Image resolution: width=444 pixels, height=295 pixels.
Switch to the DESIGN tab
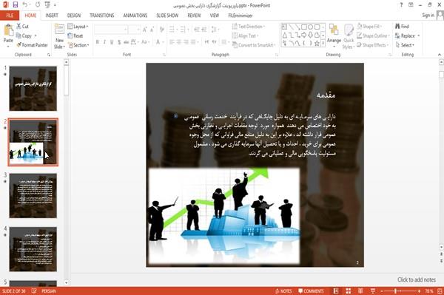click(74, 16)
